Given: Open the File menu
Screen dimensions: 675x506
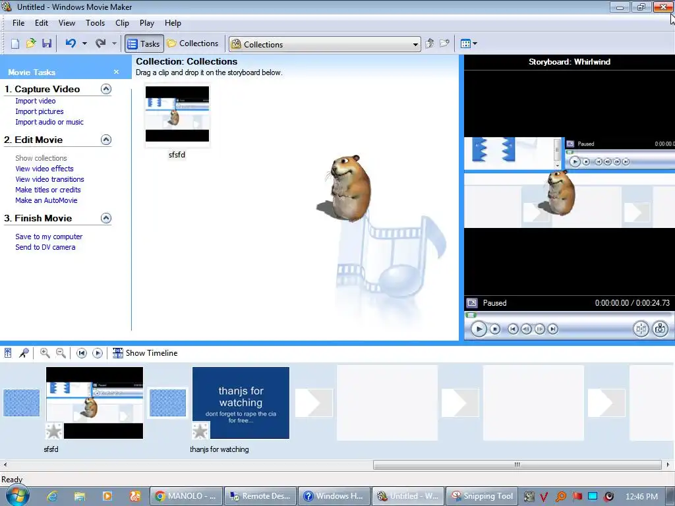Looking at the screenshot, I should [18, 23].
